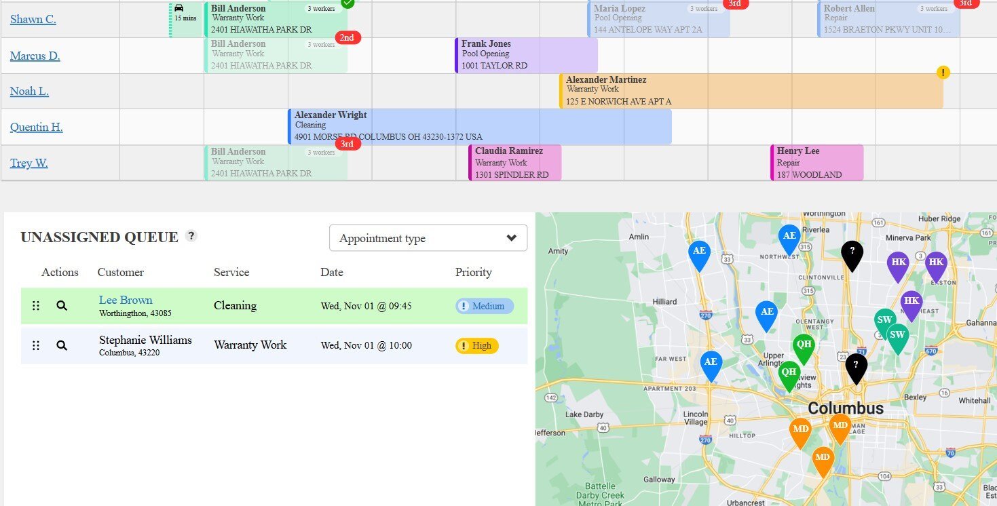Click the magnifier icon for Lee Brown
The height and width of the screenshot is (506, 997).
(x=62, y=306)
